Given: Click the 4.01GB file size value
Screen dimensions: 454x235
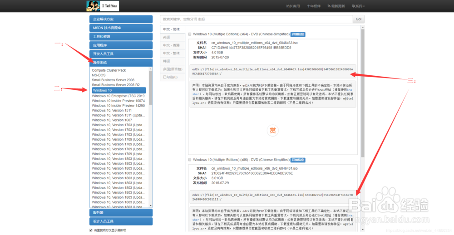Looking at the screenshot, I should click(217, 53).
